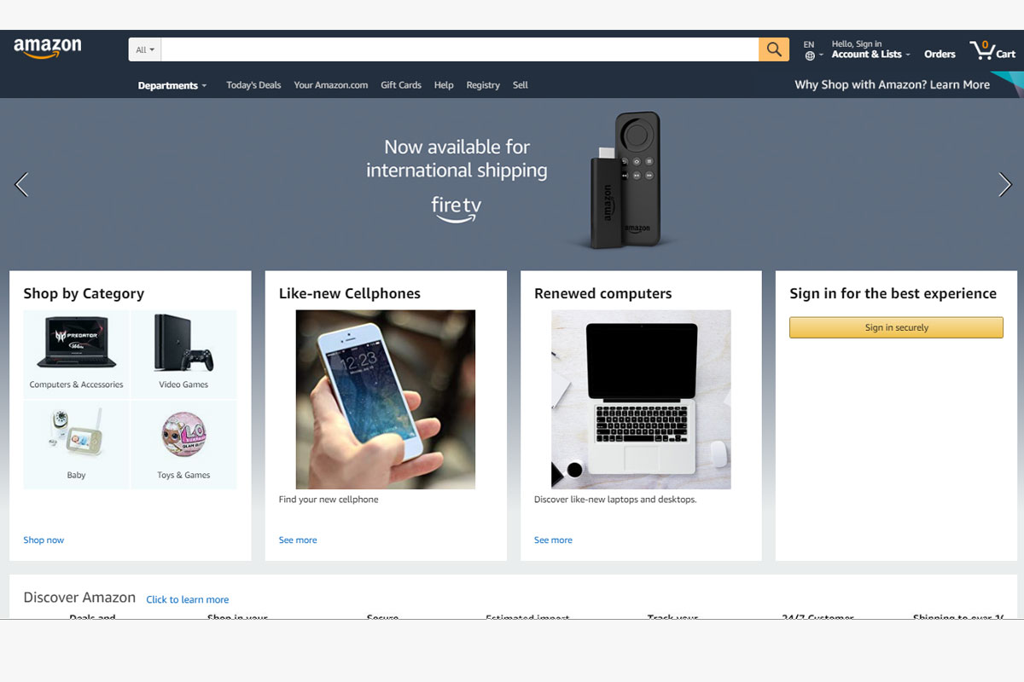
Task: Click the orange search magnifier button
Action: tap(774, 49)
